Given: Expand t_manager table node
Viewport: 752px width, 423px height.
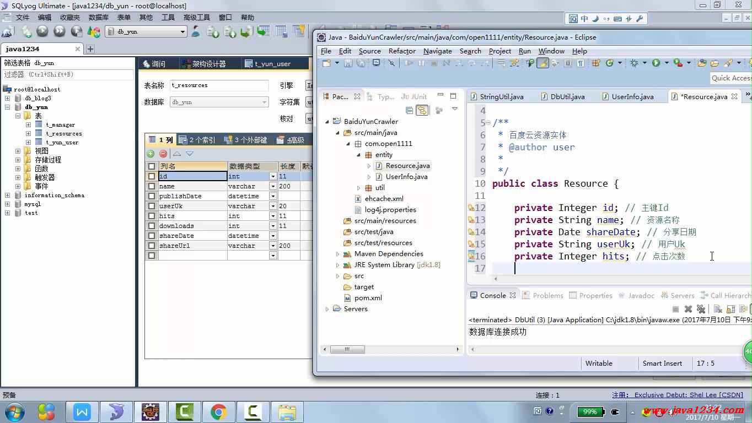Looking at the screenshot, I should 28,124.
